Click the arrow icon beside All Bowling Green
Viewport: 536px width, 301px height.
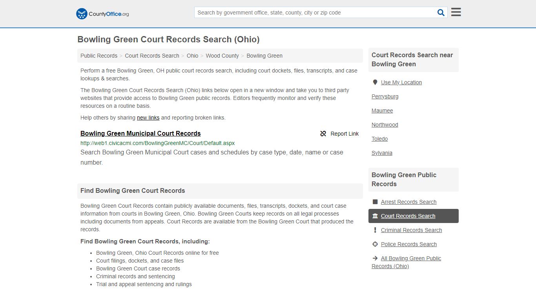click(375, 258)
